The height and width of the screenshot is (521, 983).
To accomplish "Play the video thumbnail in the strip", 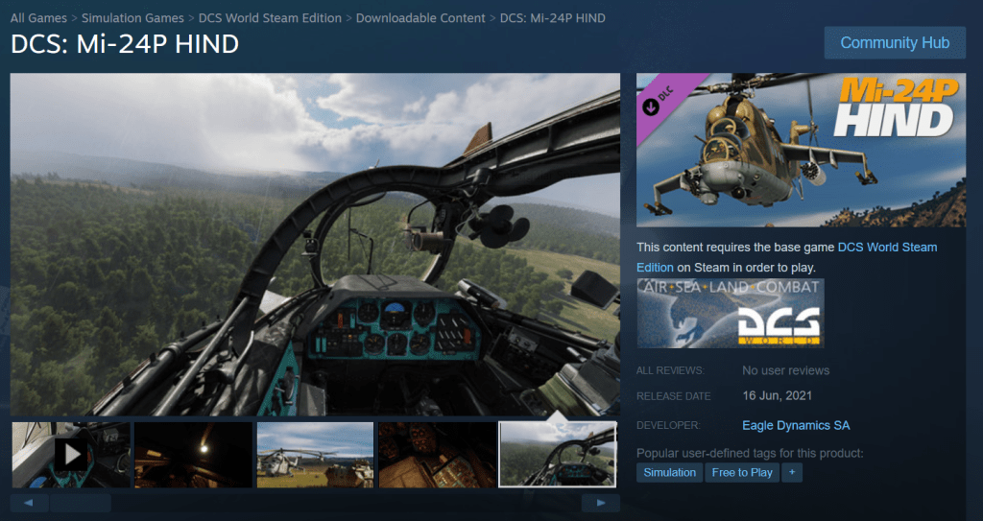I will [71, 454].
